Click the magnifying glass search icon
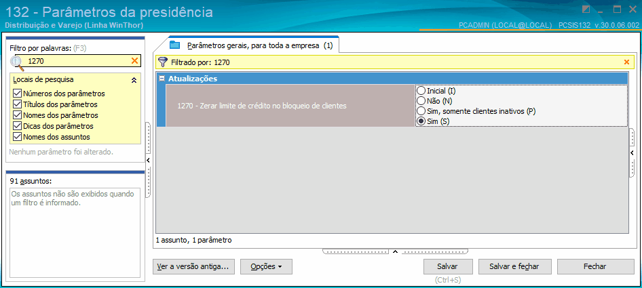This screenshot has width=642, height=288. 17,62
